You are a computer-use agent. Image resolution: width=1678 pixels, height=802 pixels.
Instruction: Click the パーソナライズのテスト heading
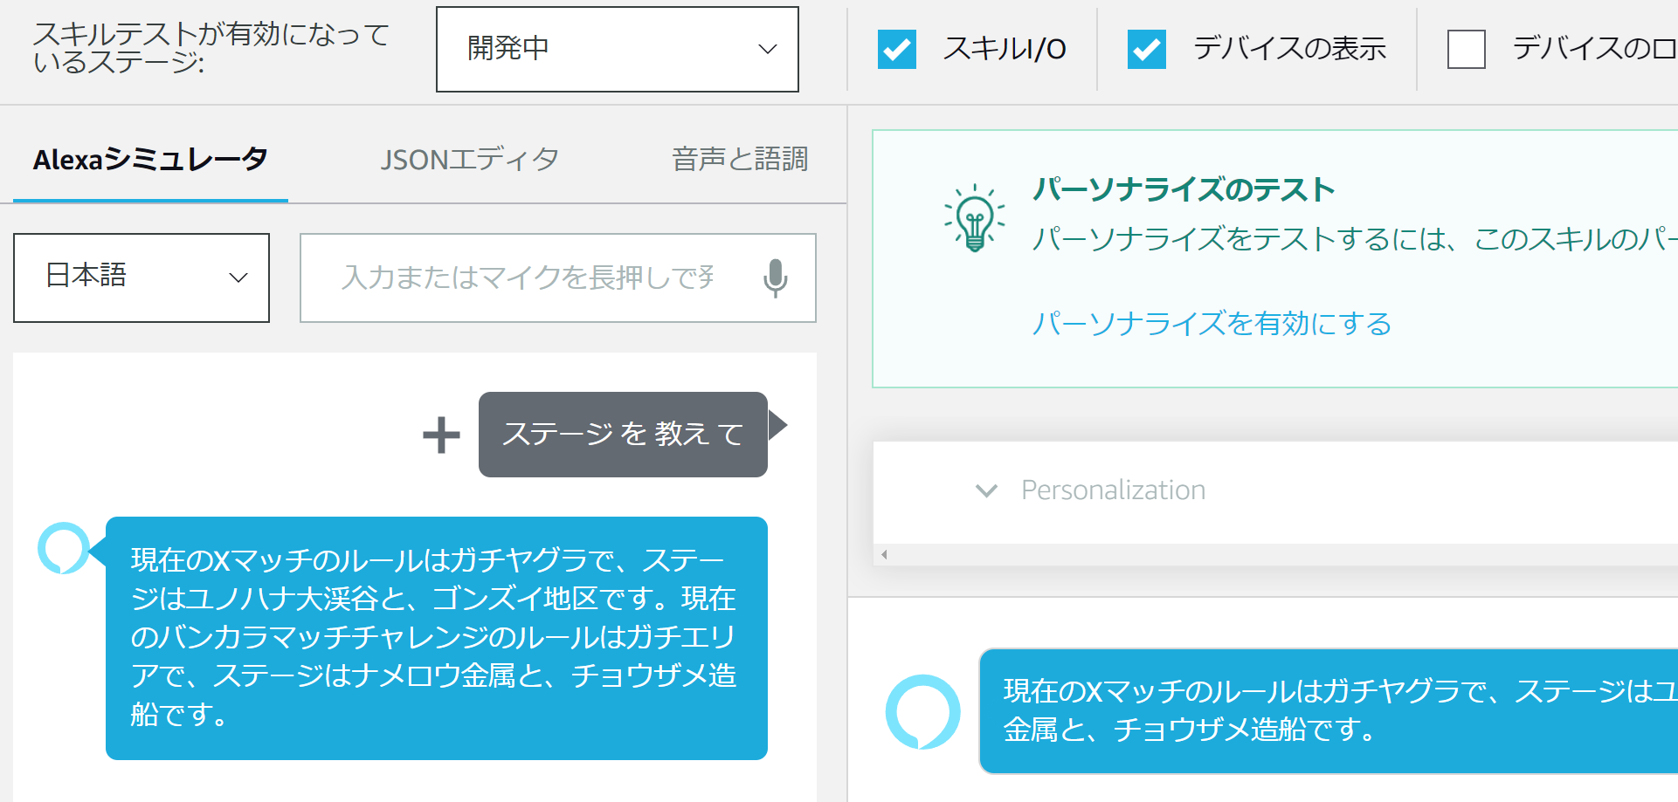1184,189
